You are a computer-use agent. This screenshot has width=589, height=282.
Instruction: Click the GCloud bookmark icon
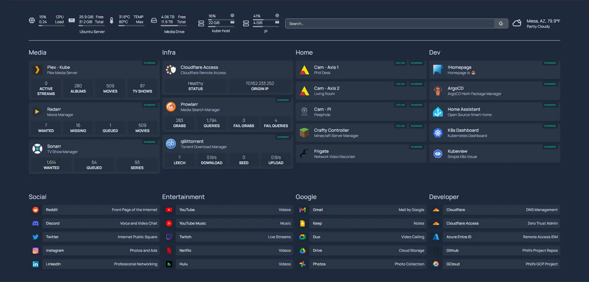click(x=436, y=264)
